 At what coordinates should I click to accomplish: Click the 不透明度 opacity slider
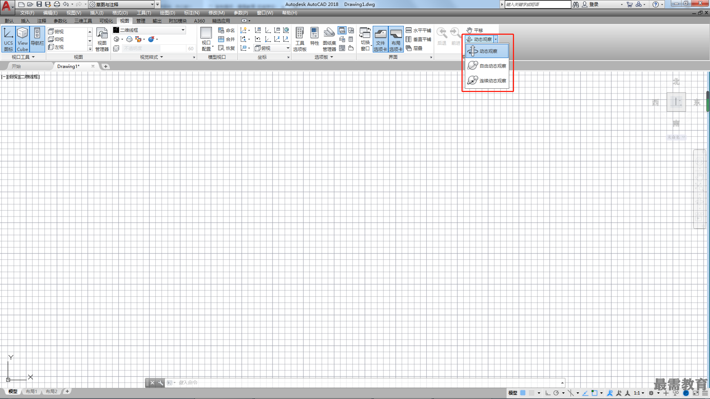tap(154, 48)
